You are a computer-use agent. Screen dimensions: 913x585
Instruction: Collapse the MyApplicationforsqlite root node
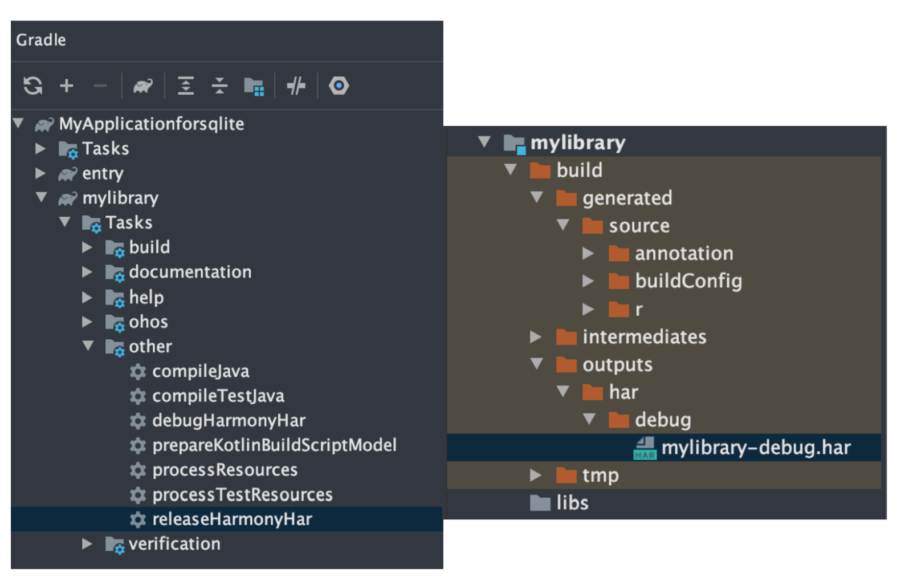[x=18, y=123]
